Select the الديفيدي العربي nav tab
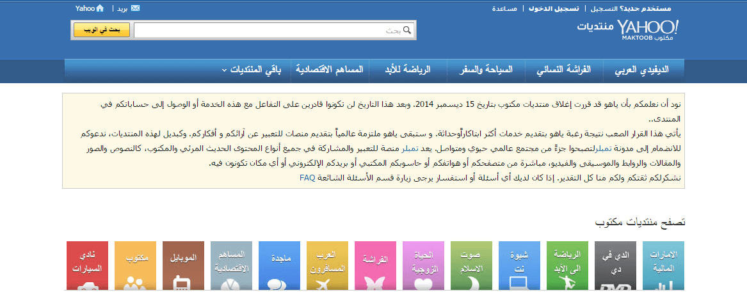The width and height of the screenshot is (747, 295). pos(642,70)
